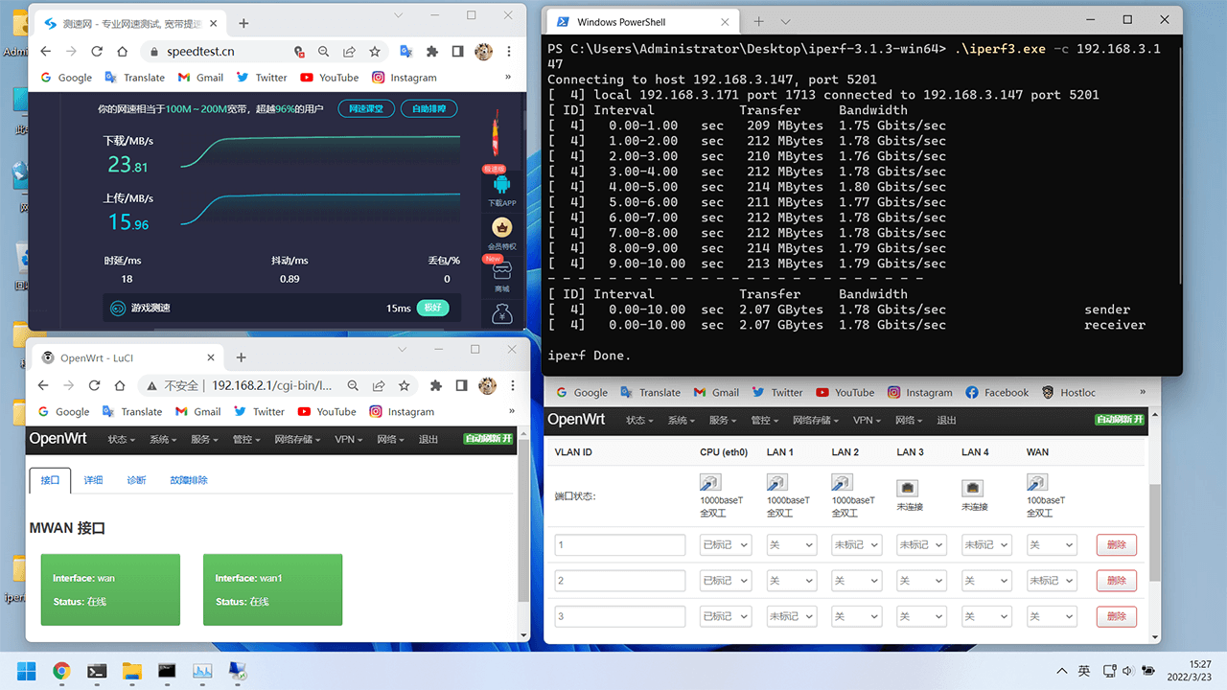This screenshot has width=1227, height=690.
Task: Open the LAN 3 dropdown for VLAN 2
Action: pos(921,580)
